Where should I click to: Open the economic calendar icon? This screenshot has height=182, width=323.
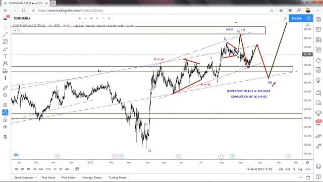318,70
